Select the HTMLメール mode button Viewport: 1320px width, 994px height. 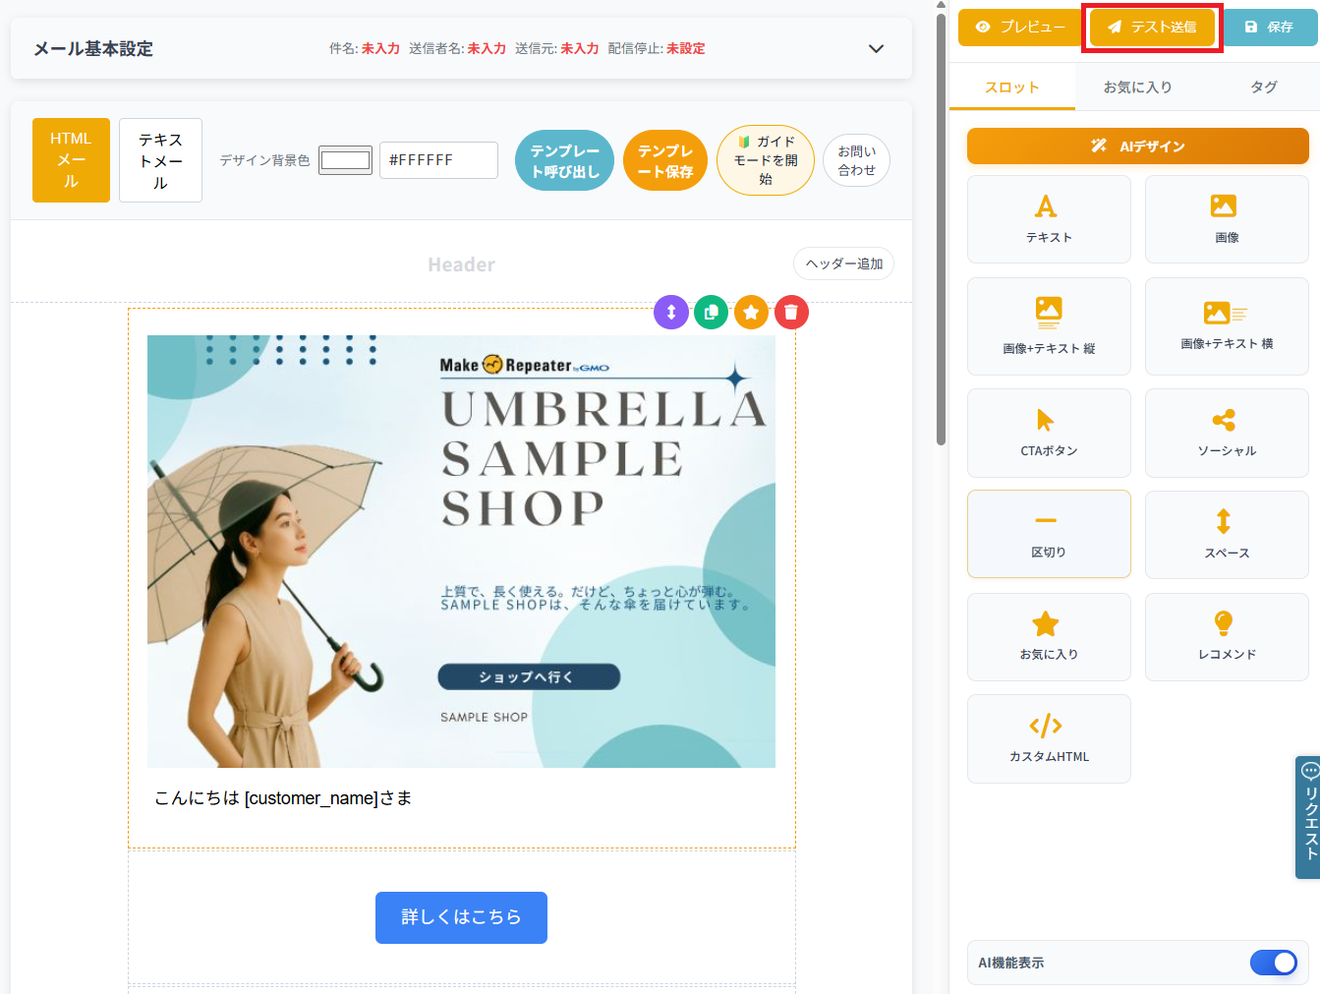coord(71,160)
